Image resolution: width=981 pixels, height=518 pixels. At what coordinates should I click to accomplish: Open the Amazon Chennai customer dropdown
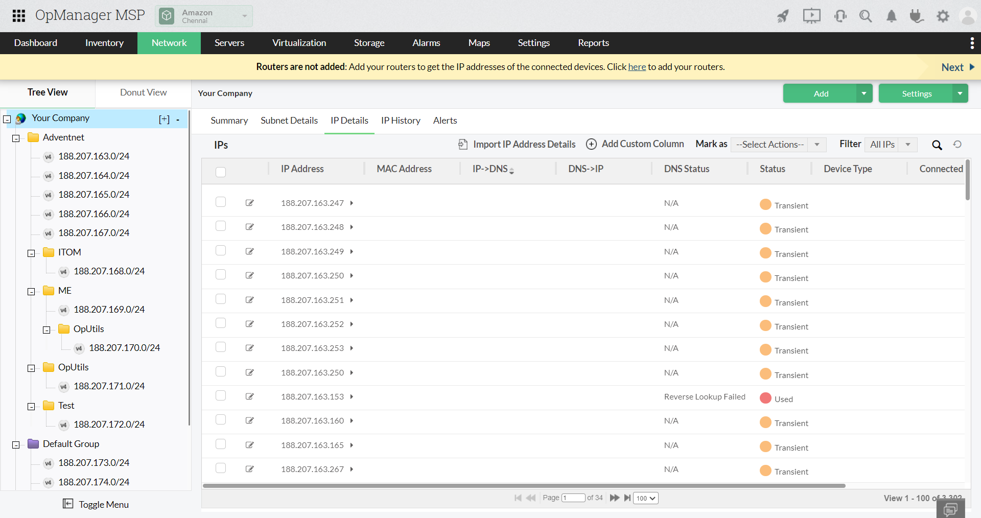pyautogui.click(x=204, y=16)
